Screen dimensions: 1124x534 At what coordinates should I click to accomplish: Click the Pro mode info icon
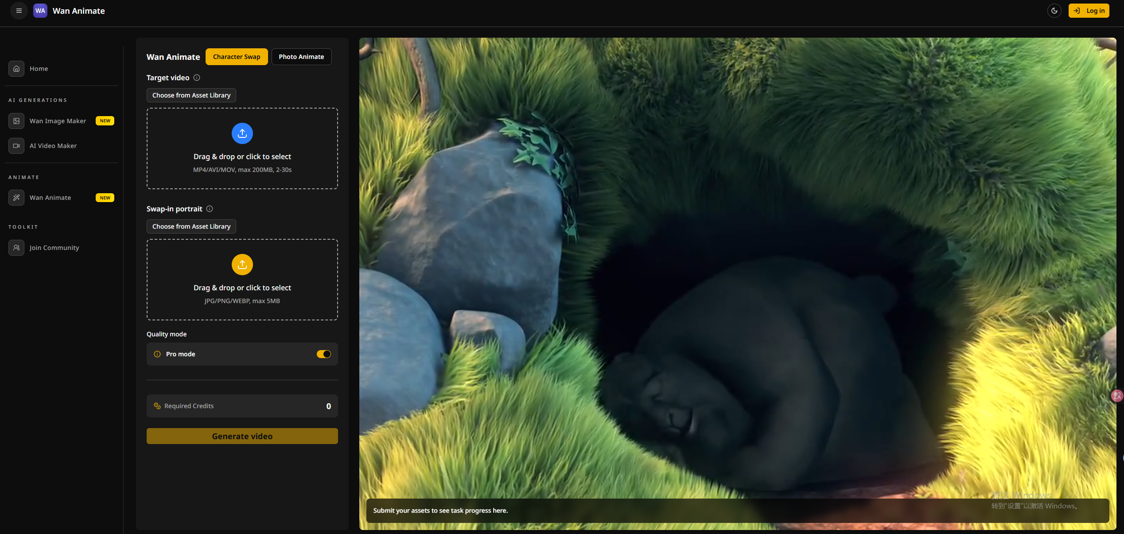coord(157,354)
